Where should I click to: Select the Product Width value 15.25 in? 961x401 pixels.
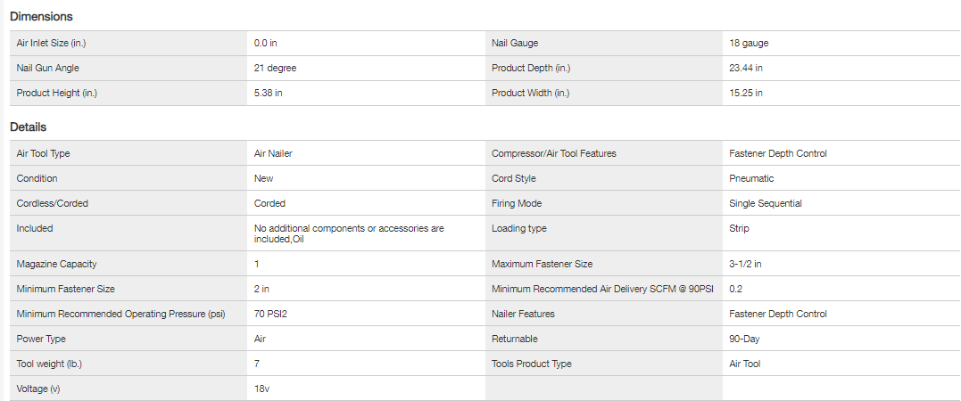746,93
